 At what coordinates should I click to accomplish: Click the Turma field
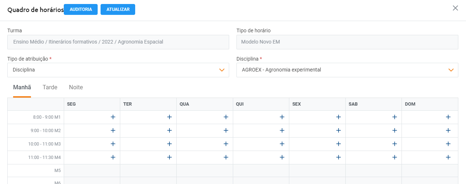click(x=118, y=42)
